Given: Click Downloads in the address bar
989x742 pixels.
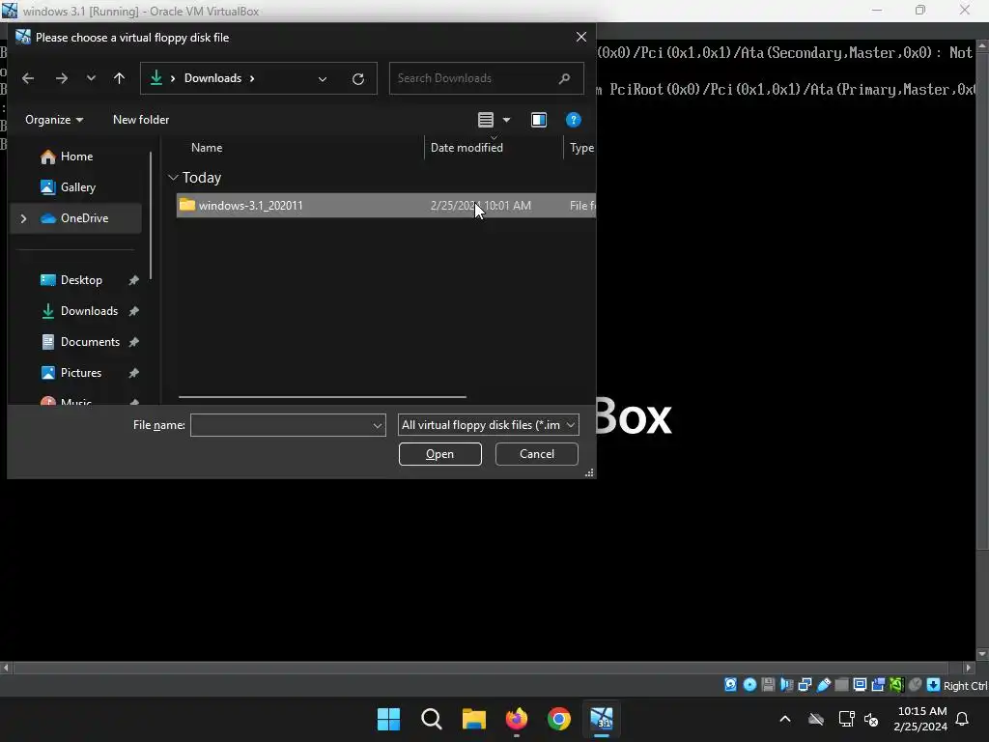Looking at the screenshot, I should pyautogui.click(x=212, y=78).
